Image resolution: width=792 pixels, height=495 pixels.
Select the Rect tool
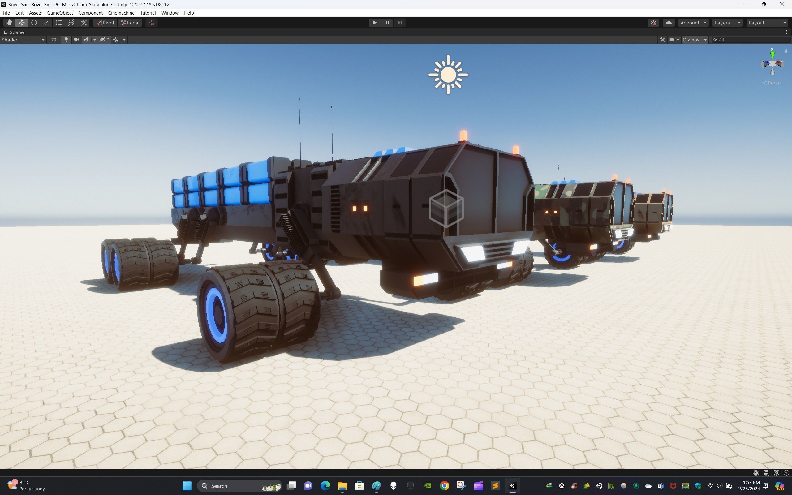coord(59,23)
